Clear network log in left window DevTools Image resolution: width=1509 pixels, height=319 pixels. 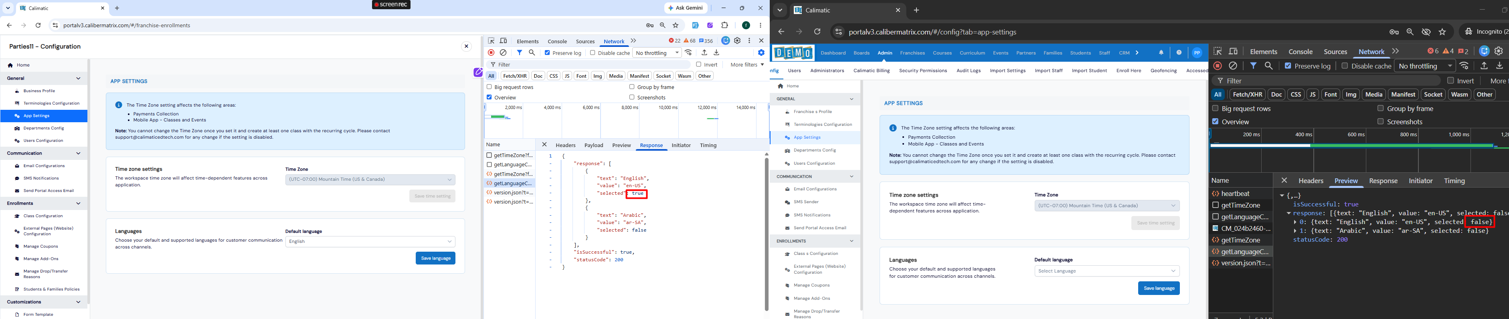pyautogui.click(x=503, y=52)
